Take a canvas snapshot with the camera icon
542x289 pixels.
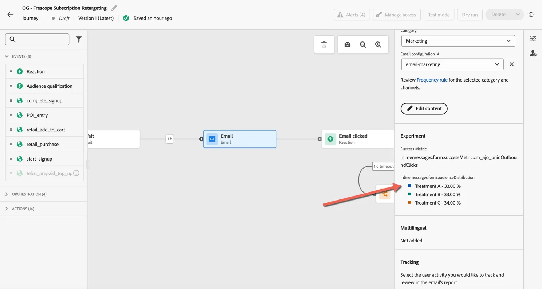[347, 44]
